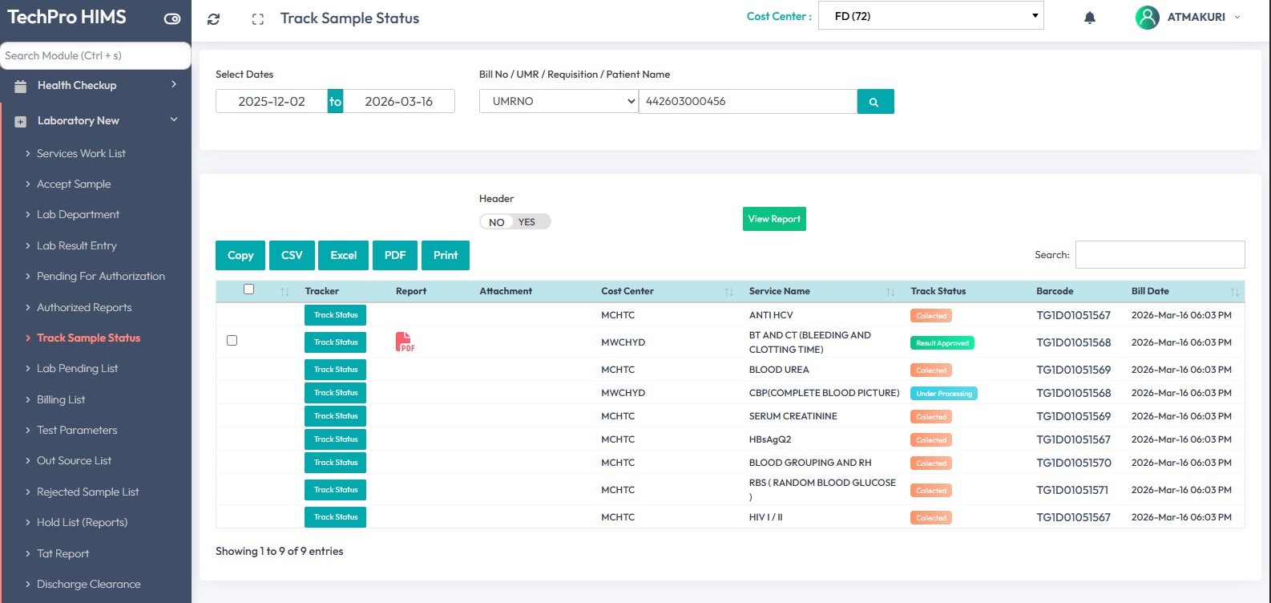Click the magnifier search button
The width and height of the screenshot is (1271, 603).
(x=875, y=102)
